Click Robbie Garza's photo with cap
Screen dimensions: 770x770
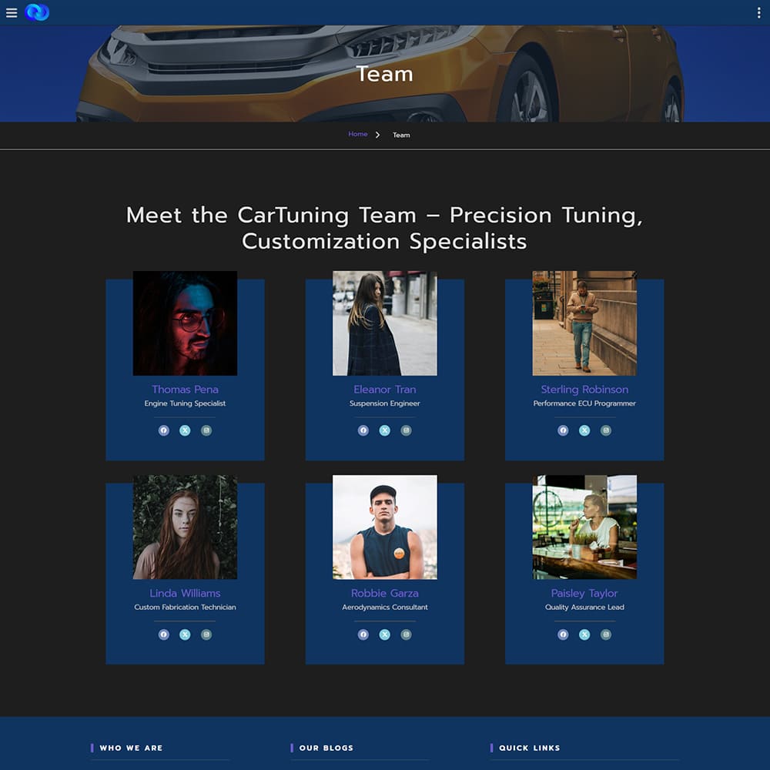tap(385, 527)
